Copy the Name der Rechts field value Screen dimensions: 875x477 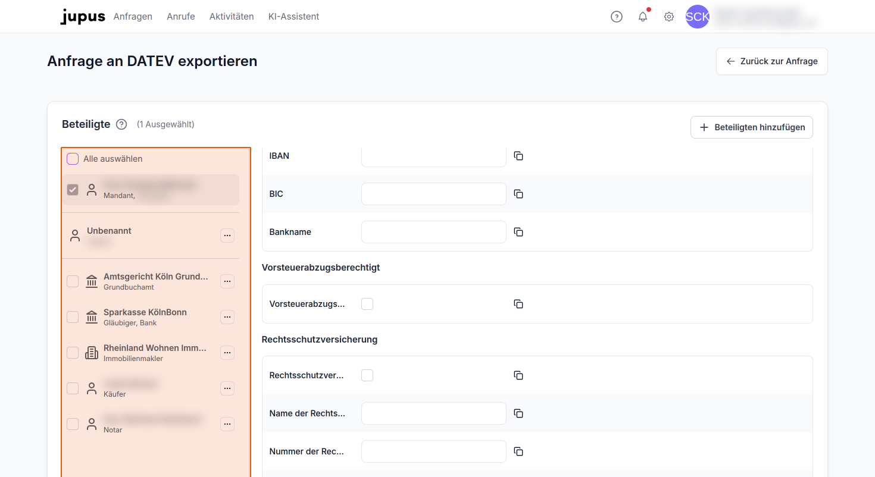pyautogui.click(x=518, y=413)
